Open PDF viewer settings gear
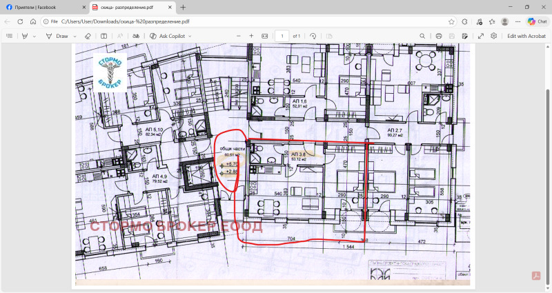Image resolution: width=552 pixels, height=293 pixels. 494,36
